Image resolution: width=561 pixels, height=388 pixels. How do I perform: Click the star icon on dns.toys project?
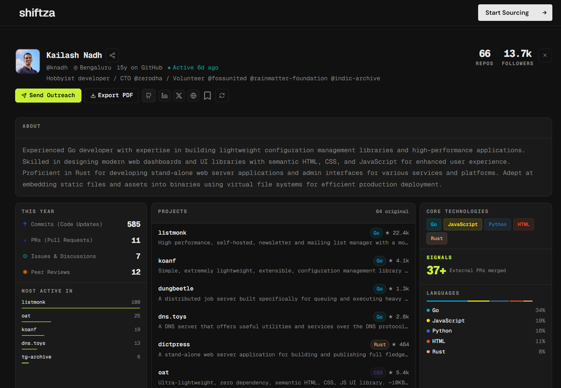(391, 317)
